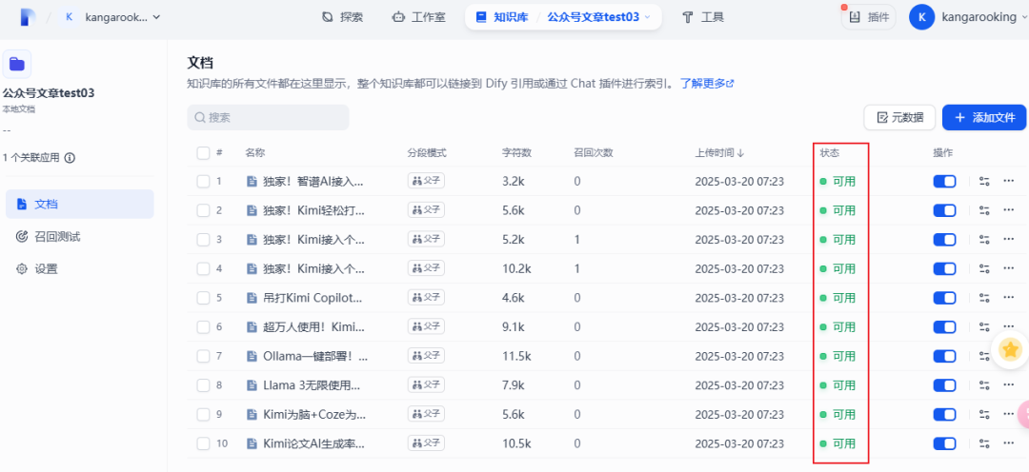Open the 了解更多 link
Viewport: 1029px width, 472px height.
point(707,83)
